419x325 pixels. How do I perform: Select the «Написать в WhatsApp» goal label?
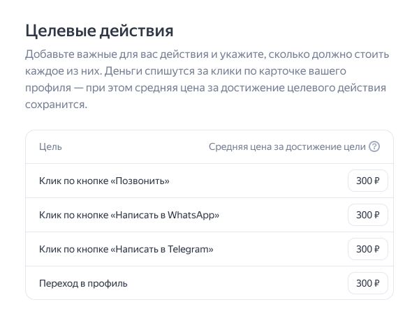pos(129,216)
